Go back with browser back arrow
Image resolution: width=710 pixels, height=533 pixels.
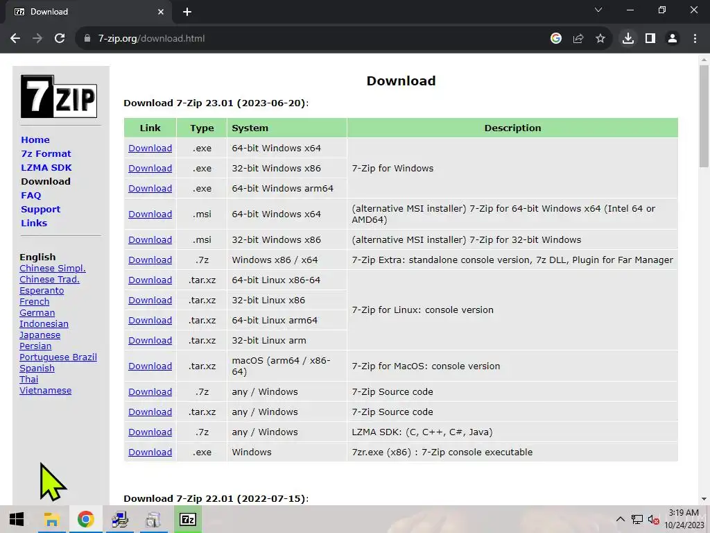click(x=15, y=39)
